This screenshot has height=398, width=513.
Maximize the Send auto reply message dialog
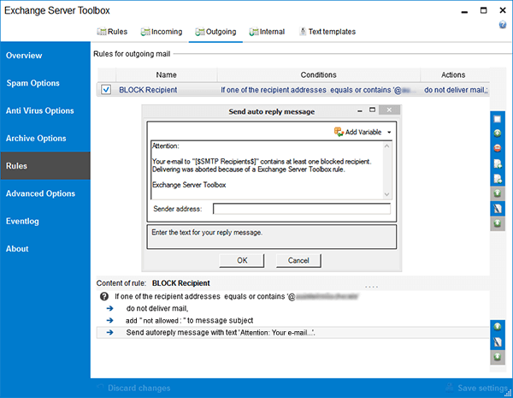pyautogui.click(x=372, y=110)
